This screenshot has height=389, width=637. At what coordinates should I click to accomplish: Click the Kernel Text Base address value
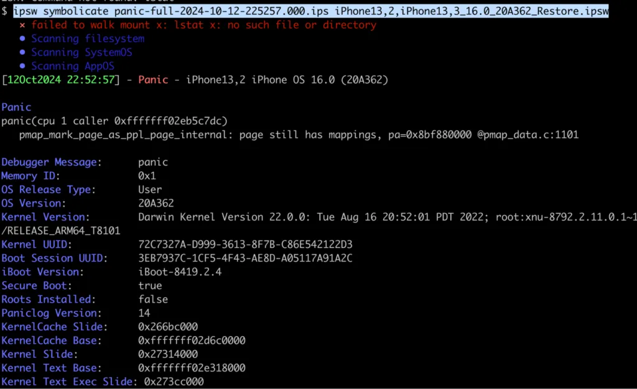tap(192, 368)
